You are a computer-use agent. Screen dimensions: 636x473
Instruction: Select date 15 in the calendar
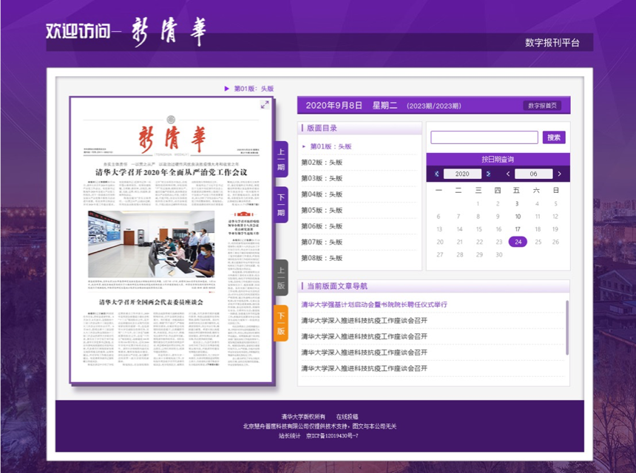tap(479, 229)
